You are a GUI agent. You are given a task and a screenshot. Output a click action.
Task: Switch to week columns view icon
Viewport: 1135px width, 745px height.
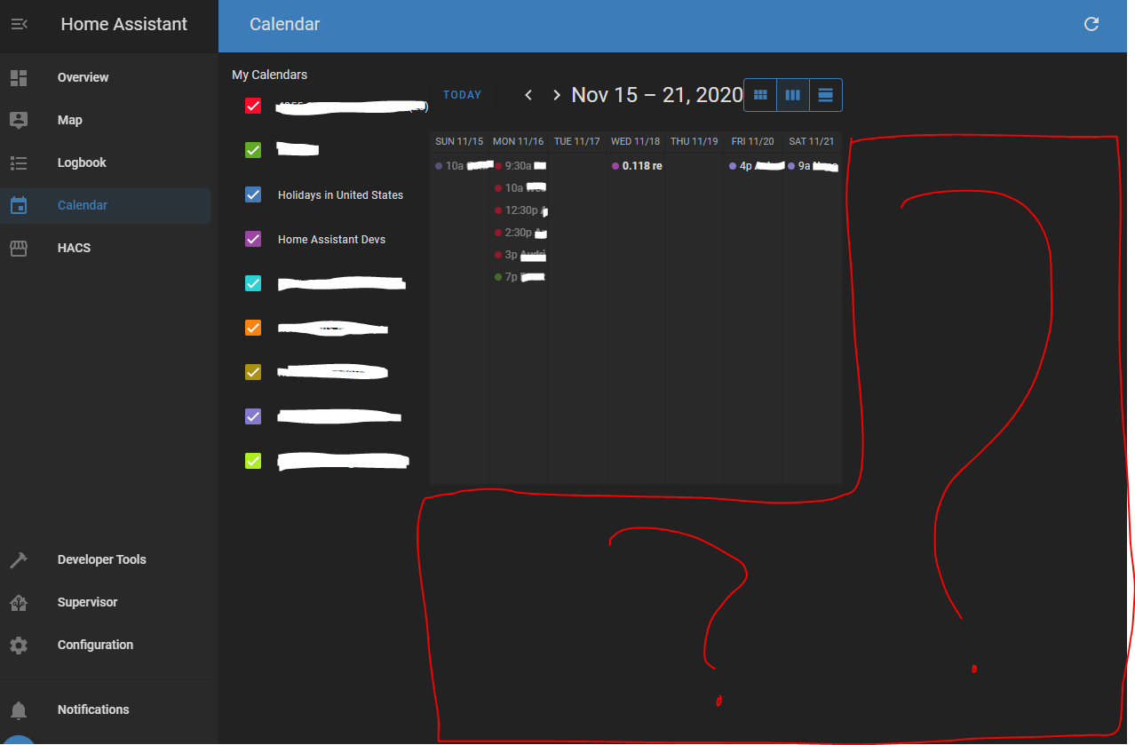(x=793, y=95)
